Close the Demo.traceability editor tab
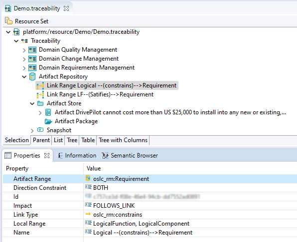This screenshot has height=242, width=297. coord(66,8)
